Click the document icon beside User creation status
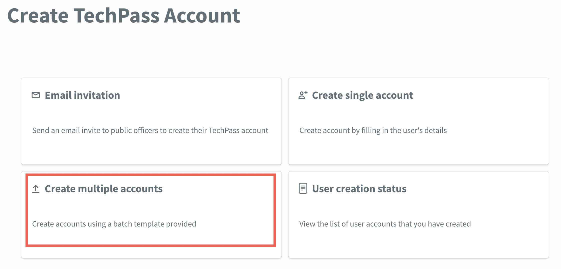 (303, 188)
